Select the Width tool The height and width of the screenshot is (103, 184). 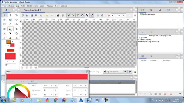coord(10,33)
